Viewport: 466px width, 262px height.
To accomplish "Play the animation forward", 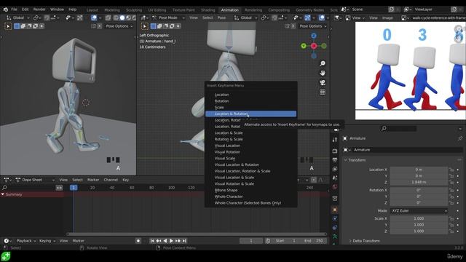I will pyautogui.click(x=171, y=241).
